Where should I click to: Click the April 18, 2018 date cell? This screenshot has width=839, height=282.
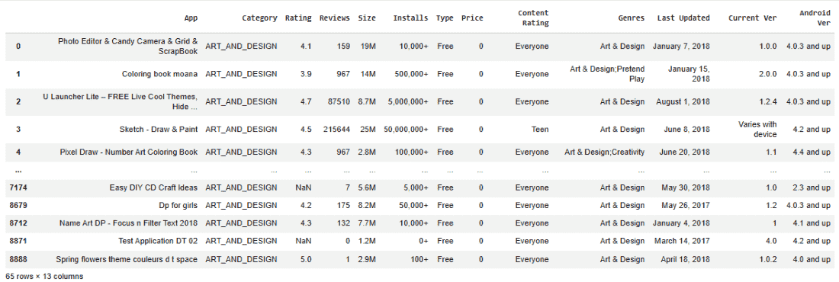[x=686, y=259]
